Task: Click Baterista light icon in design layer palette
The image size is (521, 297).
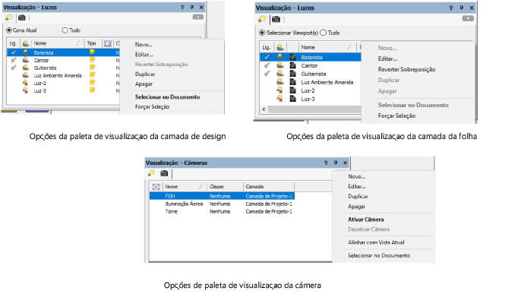Action: pos(26,52)
